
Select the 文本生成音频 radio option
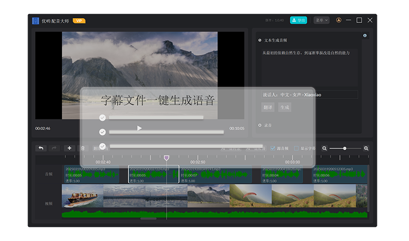pos(260,40)
